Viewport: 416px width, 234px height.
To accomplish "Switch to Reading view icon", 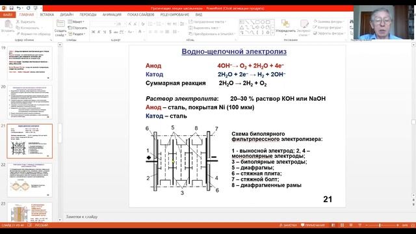I will coord(351,226).
